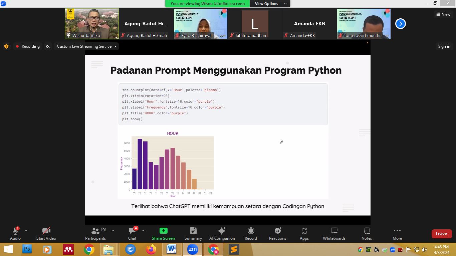Expand the arrow next to Chat
Image resolution: width=456 pixels, height=256 pixels.
point(143,231)
